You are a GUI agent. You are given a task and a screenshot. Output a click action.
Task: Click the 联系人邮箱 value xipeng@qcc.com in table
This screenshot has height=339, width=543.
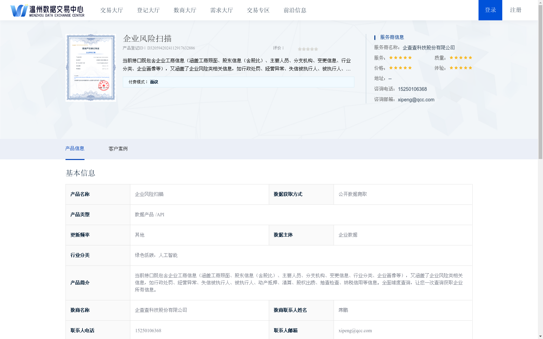point(355,331)
